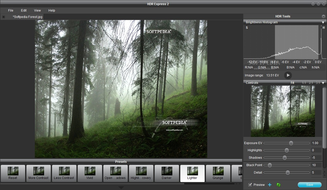Set preview zoom to Fit

tap(293, 83)
